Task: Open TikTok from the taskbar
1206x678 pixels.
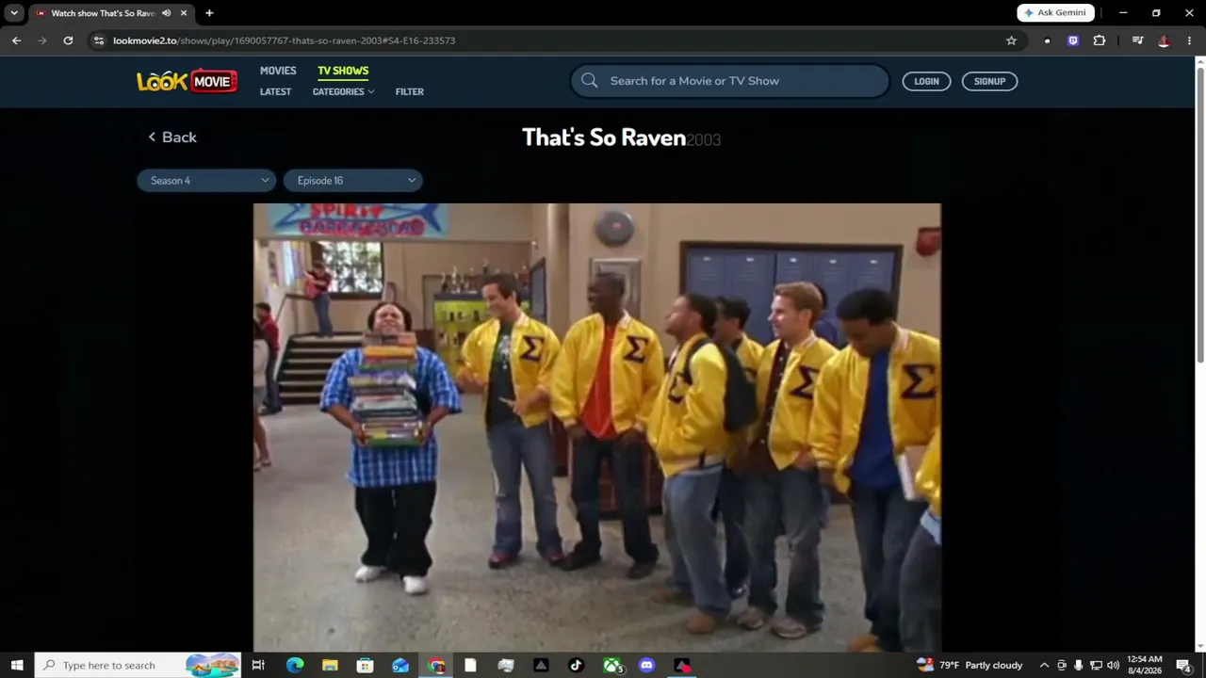Action: 577,666
